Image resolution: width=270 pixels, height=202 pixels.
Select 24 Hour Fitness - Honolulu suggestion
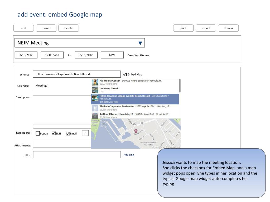click(x=135, y=115)
